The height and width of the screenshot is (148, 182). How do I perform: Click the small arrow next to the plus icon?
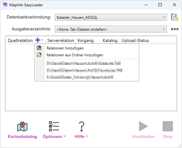pyautogui.click(x=42, y=40)
